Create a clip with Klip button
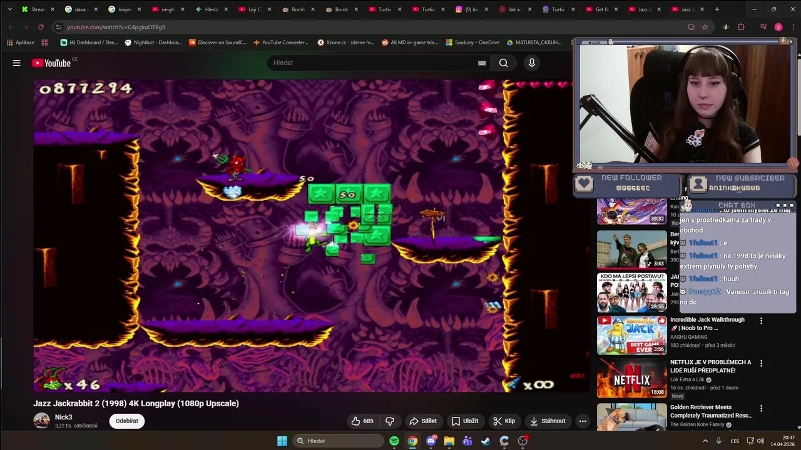Viewport: 801px width, 450px height. (x=504, y=421)
